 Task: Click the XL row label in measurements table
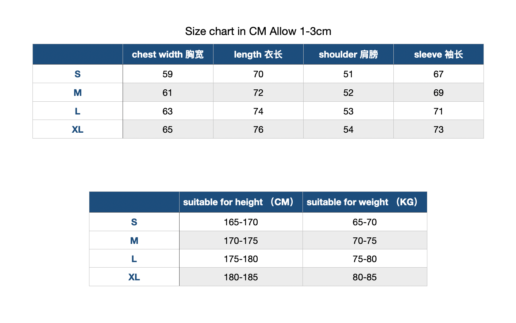click(x=78, y=129)
